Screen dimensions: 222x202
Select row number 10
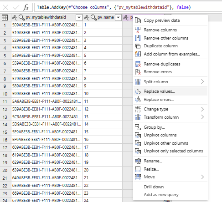[x=5, y=94]
